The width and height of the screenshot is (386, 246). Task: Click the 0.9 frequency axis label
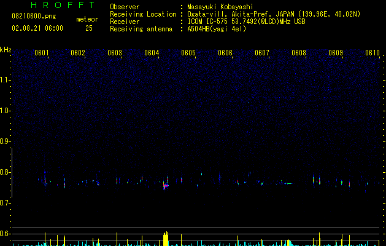click(x=5, y=141)
